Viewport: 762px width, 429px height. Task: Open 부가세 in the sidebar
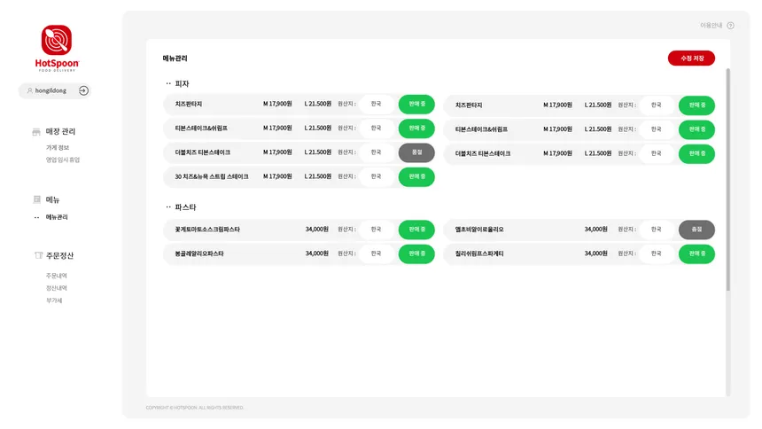click(x=54, y=300)
